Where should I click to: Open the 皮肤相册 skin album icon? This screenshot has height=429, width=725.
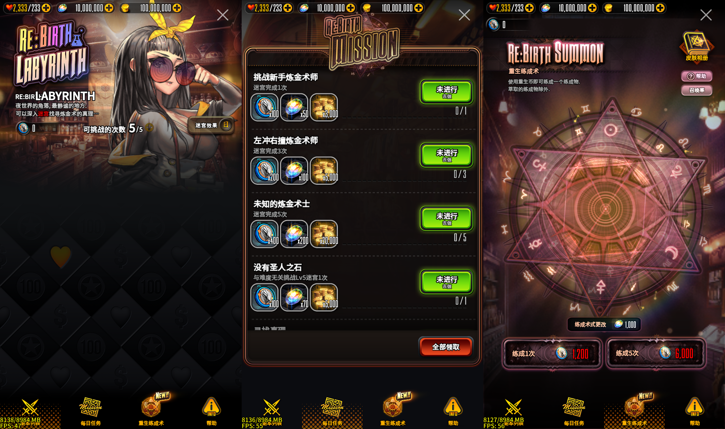tap(697, 47)
